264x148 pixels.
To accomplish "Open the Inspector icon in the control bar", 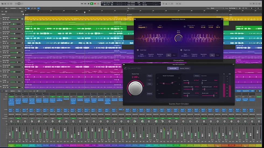I will 5,4.
